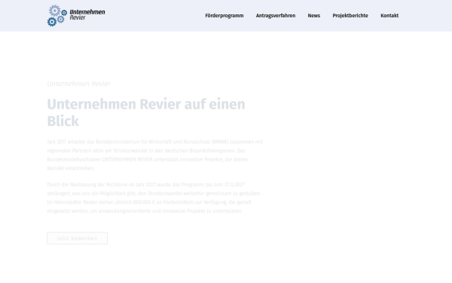Open the Projektberichte menu item
The width and height of the screenshot is (452, 283).
(x=350, y=16)
